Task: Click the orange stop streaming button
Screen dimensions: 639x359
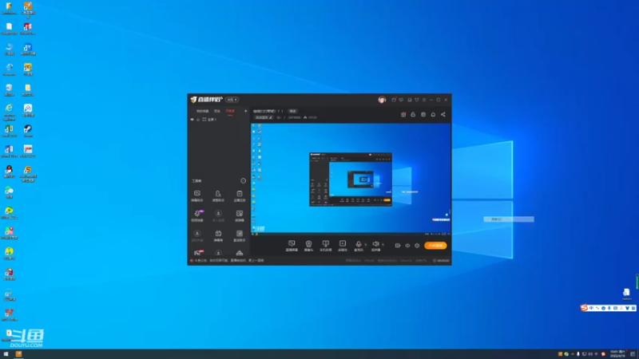Action: pyautogui.click(x=435, y=246)
